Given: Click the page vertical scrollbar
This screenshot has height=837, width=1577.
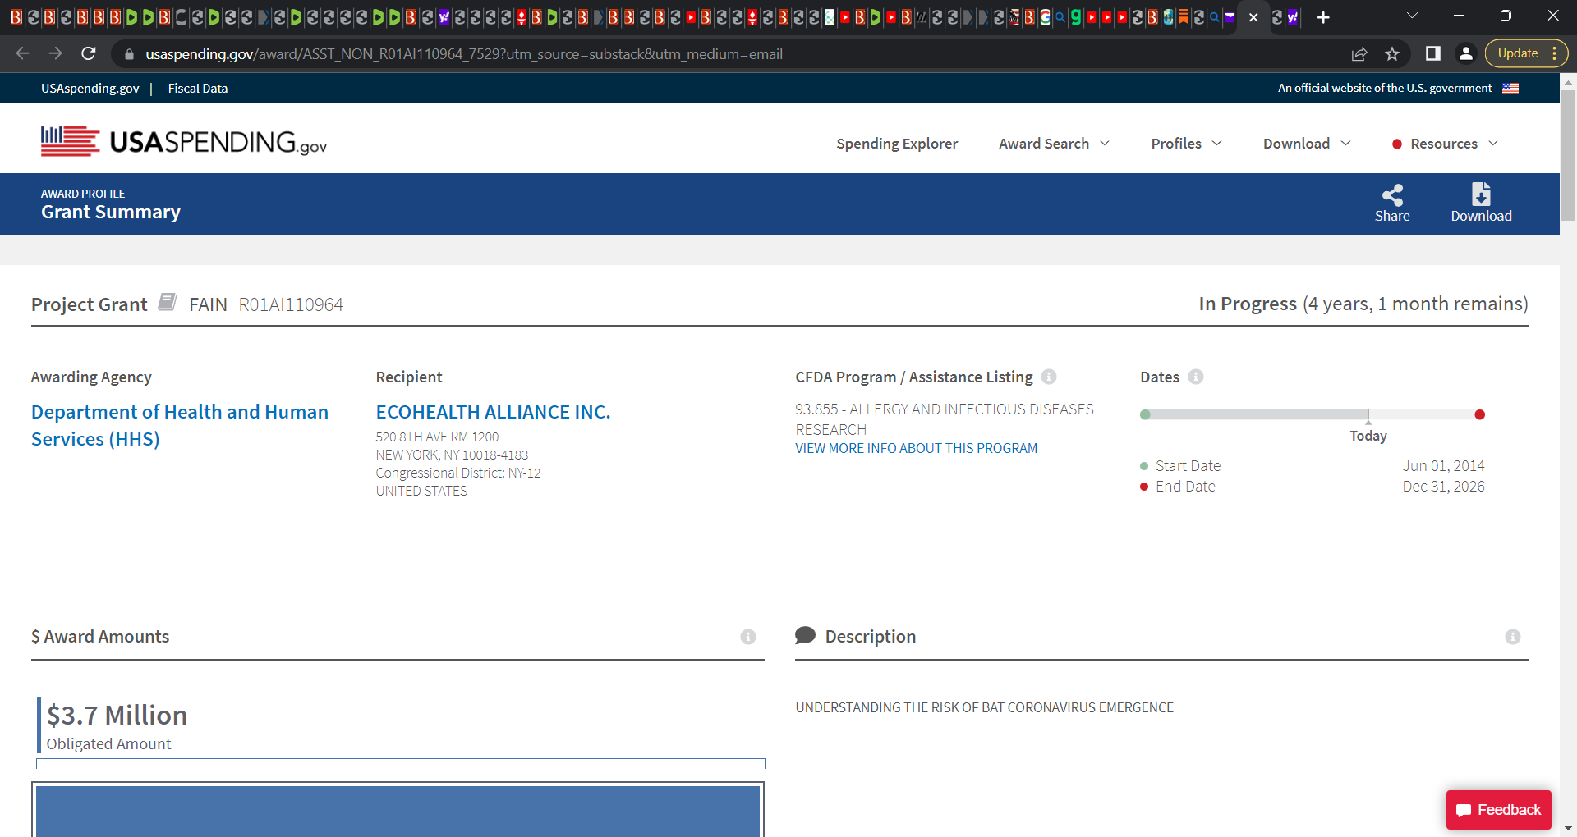Looking at the screenshot, I should (1568, 156).
